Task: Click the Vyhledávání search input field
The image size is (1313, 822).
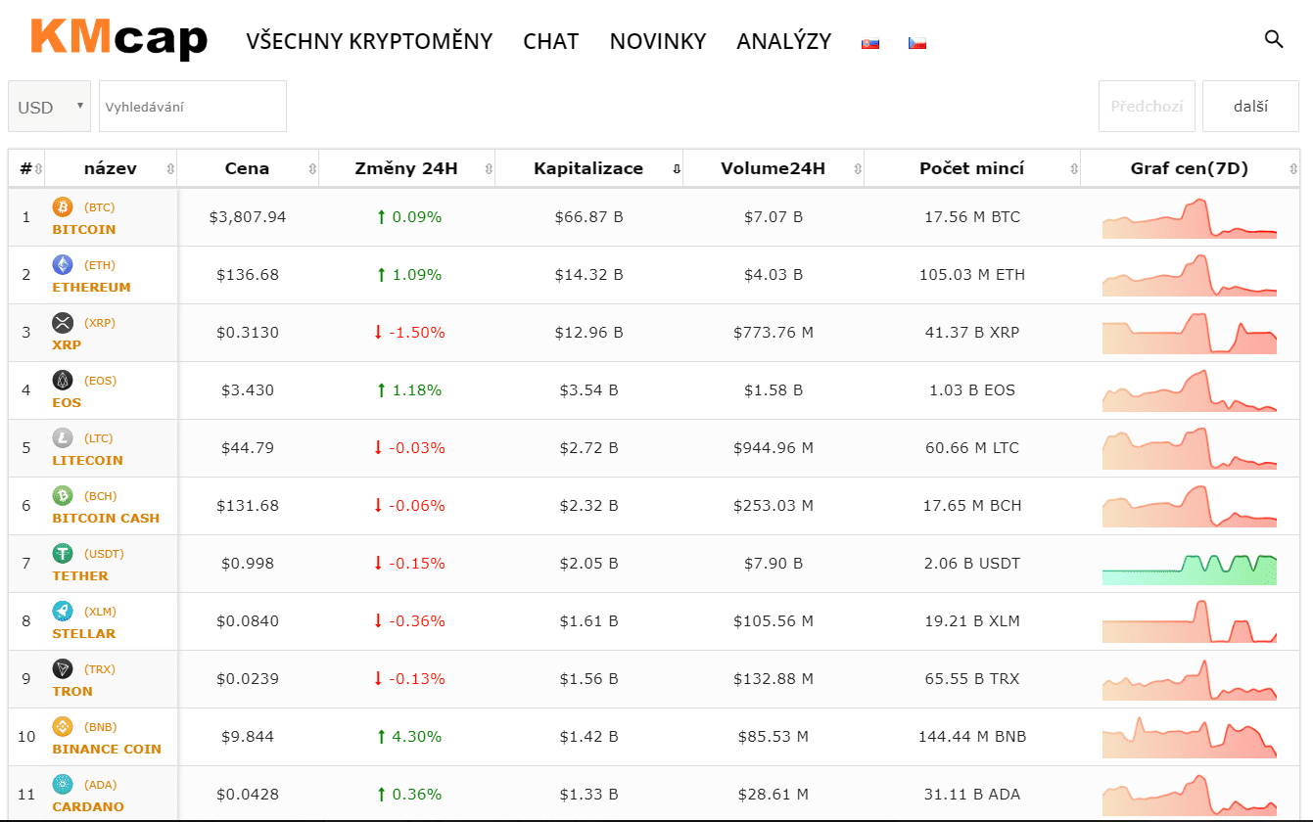Action: coord(193,107)
